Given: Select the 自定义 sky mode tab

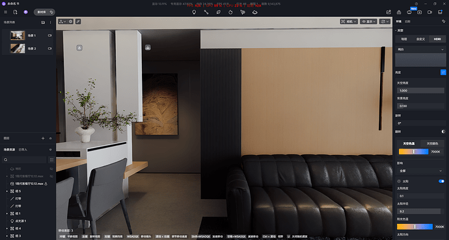Looking at the screenshot, I should [x=420, y=39].
